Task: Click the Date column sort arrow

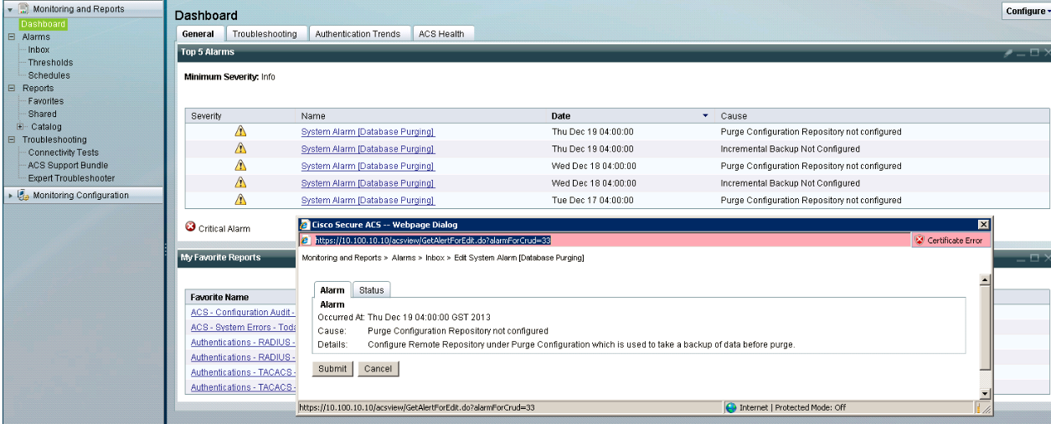Action: point(705,115)
